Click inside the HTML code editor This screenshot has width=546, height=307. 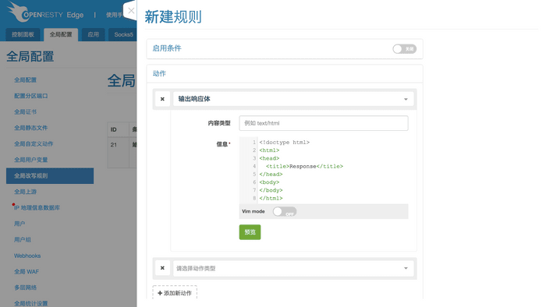point(324,171)
